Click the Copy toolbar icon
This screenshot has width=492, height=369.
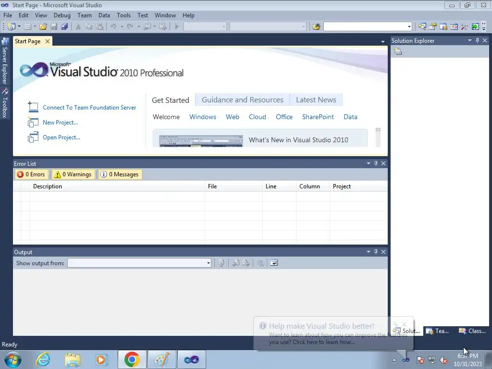[89, 27]
